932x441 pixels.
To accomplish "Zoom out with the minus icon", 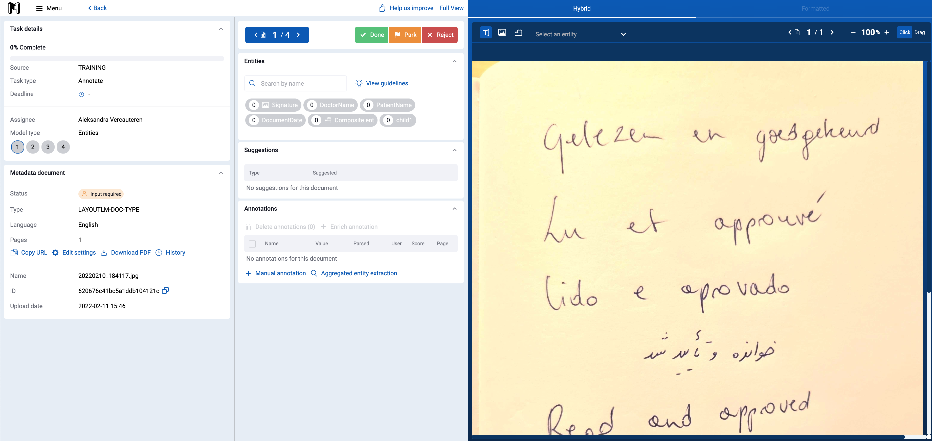I will [853, 33].
